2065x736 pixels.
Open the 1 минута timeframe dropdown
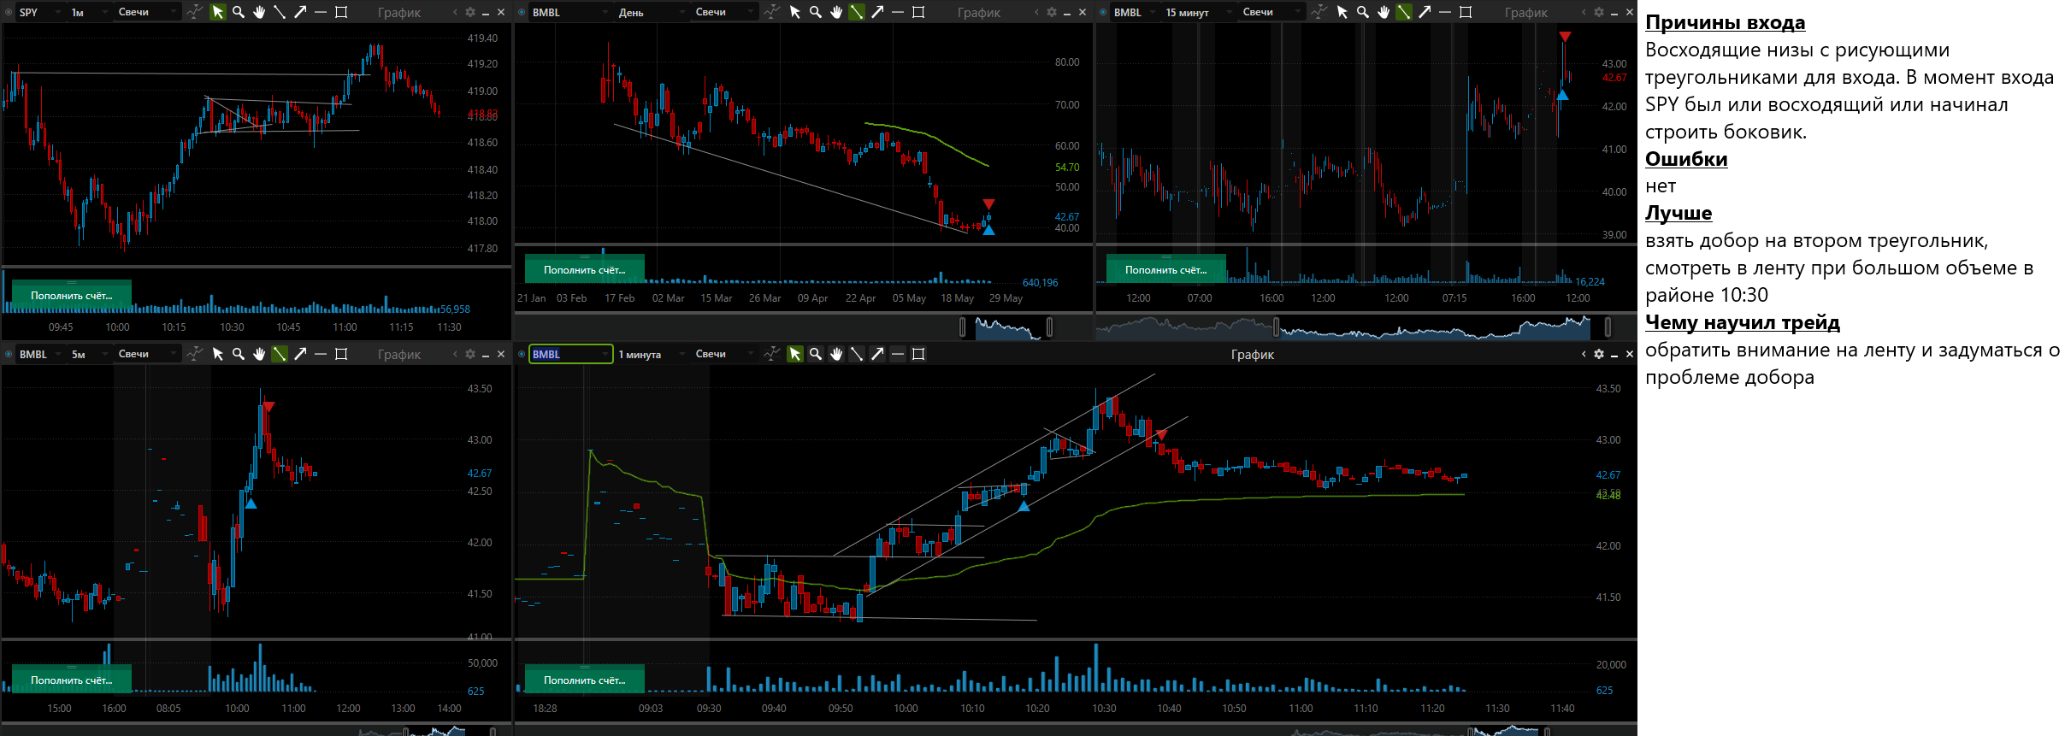[x=652, y=354]
